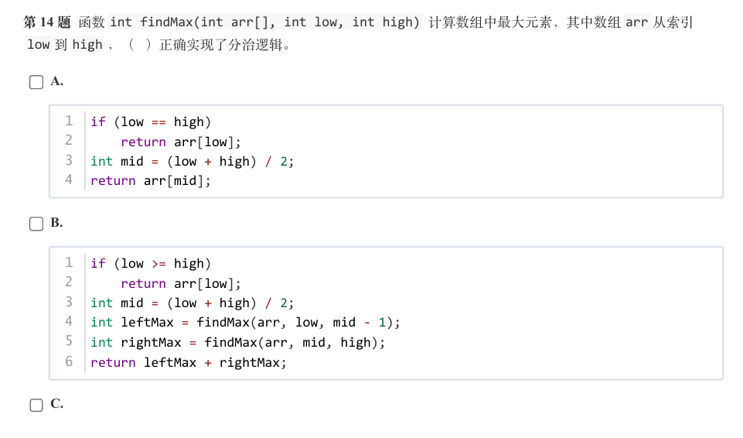This screenshot has height=438, width=743.
Task: Click 'return arr[mid];' line in option A
Action: [x=151, y=180]
